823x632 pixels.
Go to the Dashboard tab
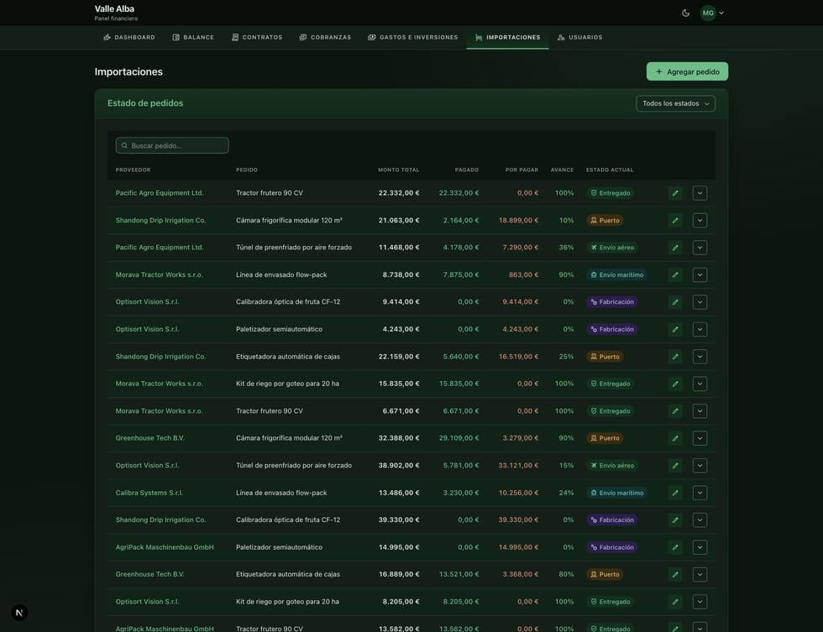(129, 37)
